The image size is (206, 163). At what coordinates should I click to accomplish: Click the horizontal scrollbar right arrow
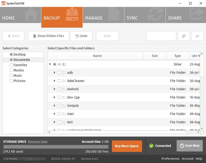(198, 132)
